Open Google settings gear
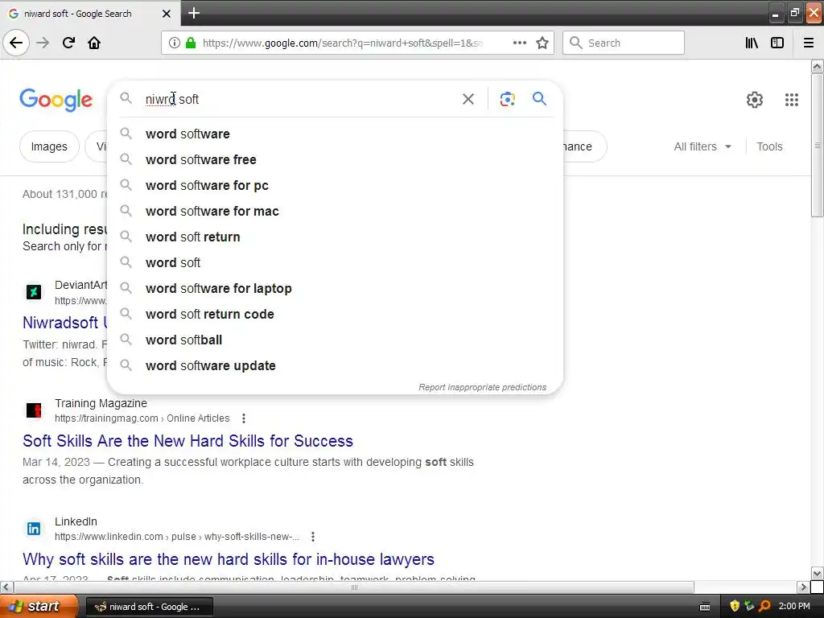The width and height of the screenshot is (824, 618). click(x=755, y=100)
